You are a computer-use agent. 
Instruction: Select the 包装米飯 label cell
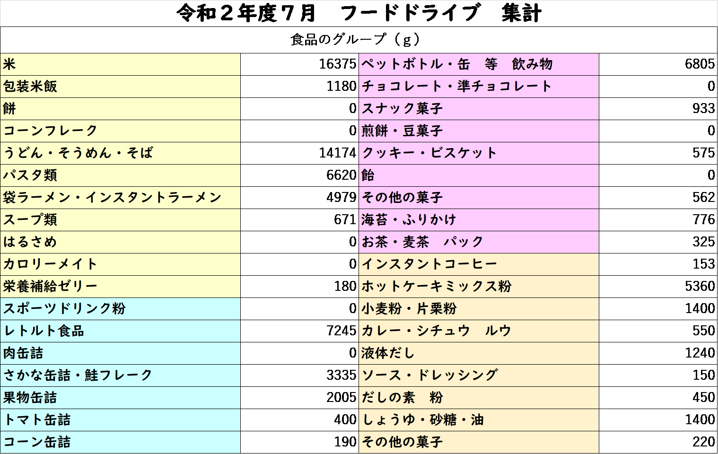[x=120, y=87]
